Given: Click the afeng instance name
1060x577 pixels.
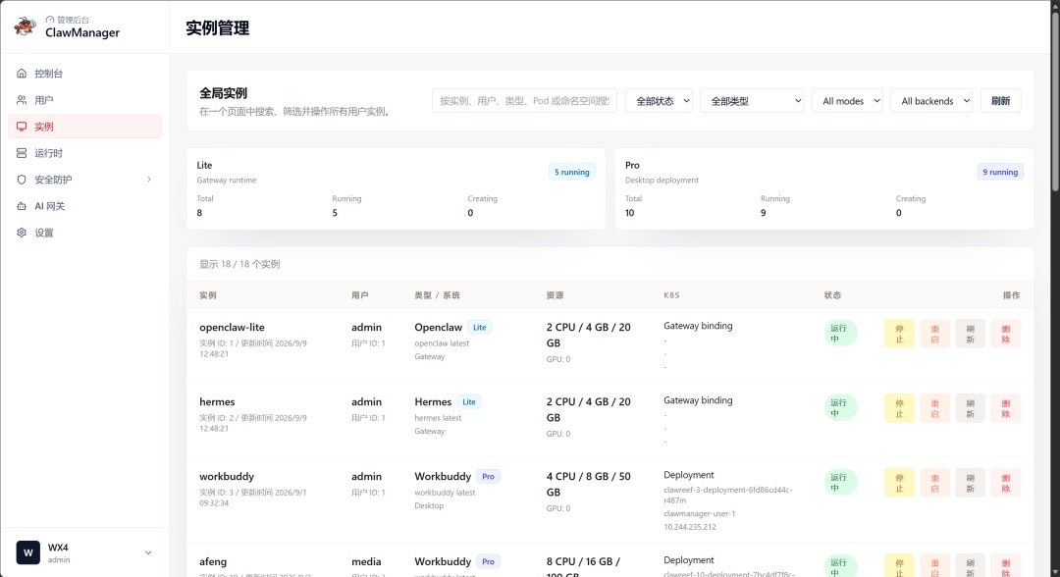Looking at the screenshot, I should tap(213, 561).
